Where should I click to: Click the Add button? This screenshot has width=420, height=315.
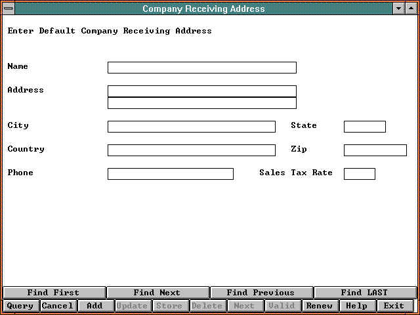click(x=95, y=306)
